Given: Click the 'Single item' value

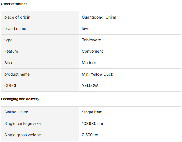Looking at the screenshot, I should (92, 112).
